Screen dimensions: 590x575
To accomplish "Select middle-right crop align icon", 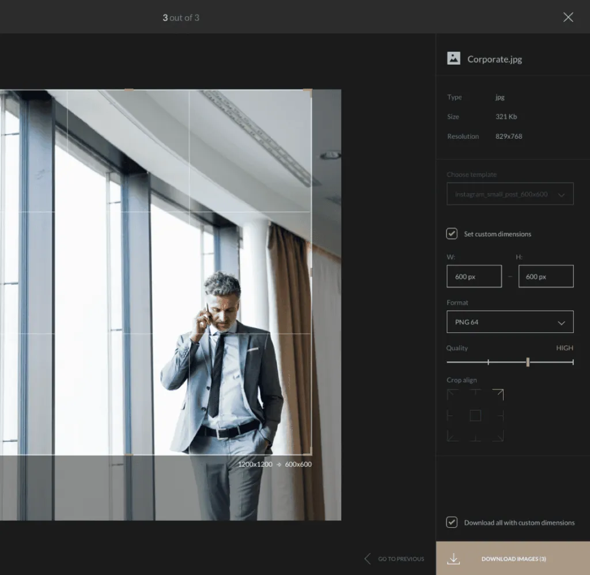I will click(x=500, y=415).
